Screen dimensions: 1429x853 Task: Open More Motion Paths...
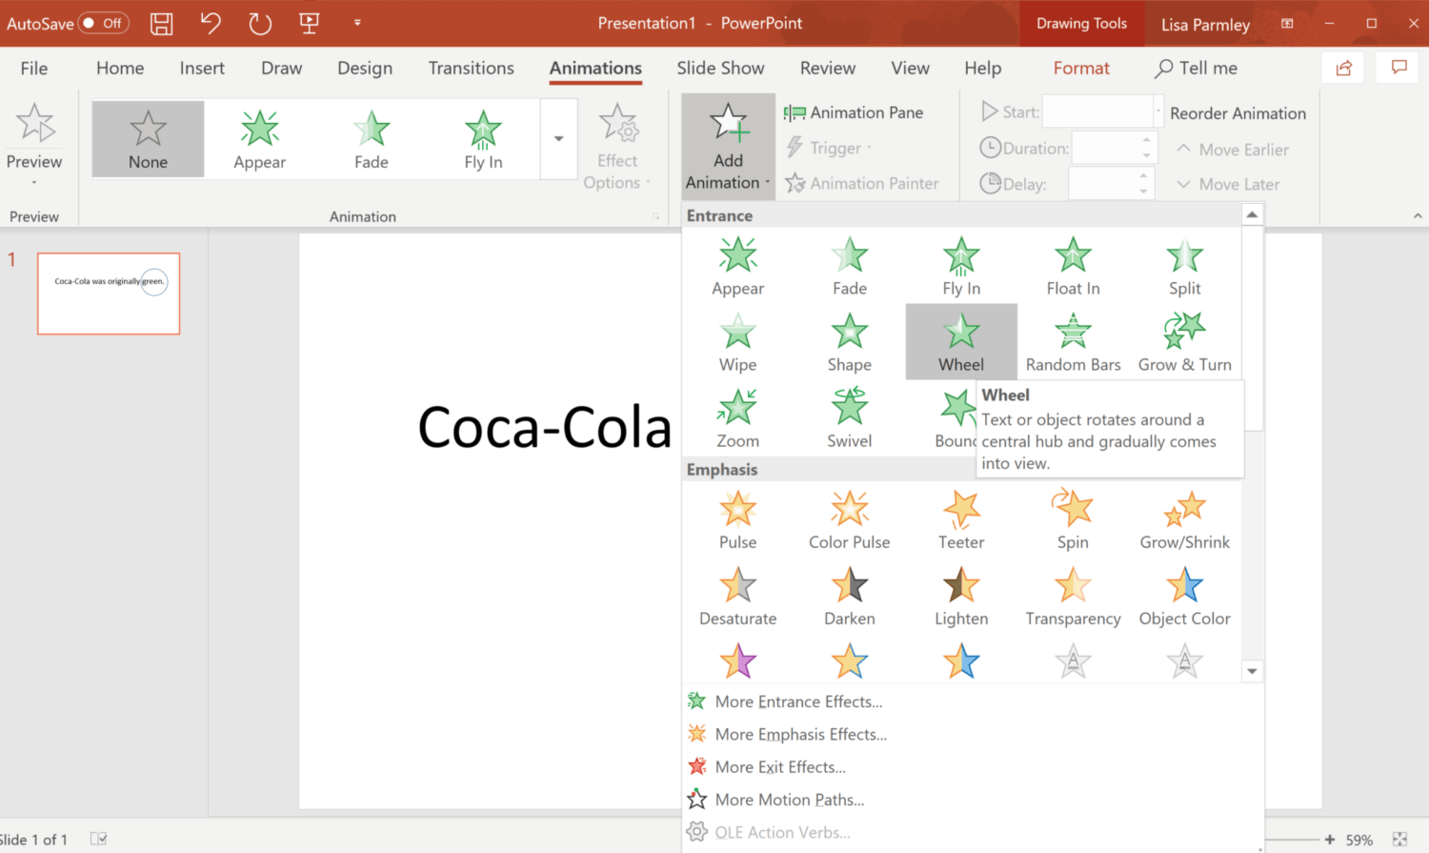[973, 800]
